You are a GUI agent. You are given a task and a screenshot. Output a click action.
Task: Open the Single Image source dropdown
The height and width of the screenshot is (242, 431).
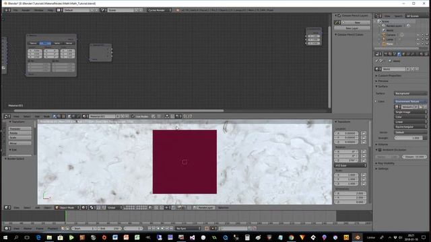(x=410, y=112)
